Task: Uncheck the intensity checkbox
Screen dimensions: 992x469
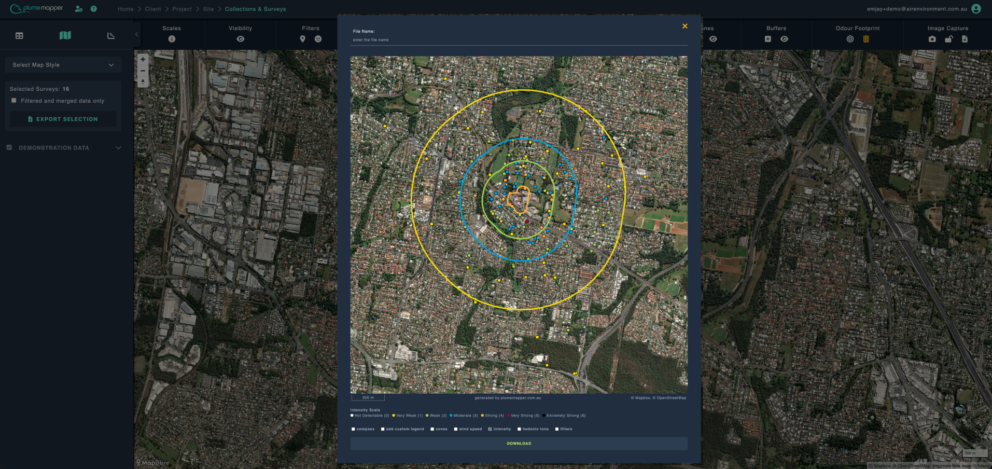Action: [490, 429]
